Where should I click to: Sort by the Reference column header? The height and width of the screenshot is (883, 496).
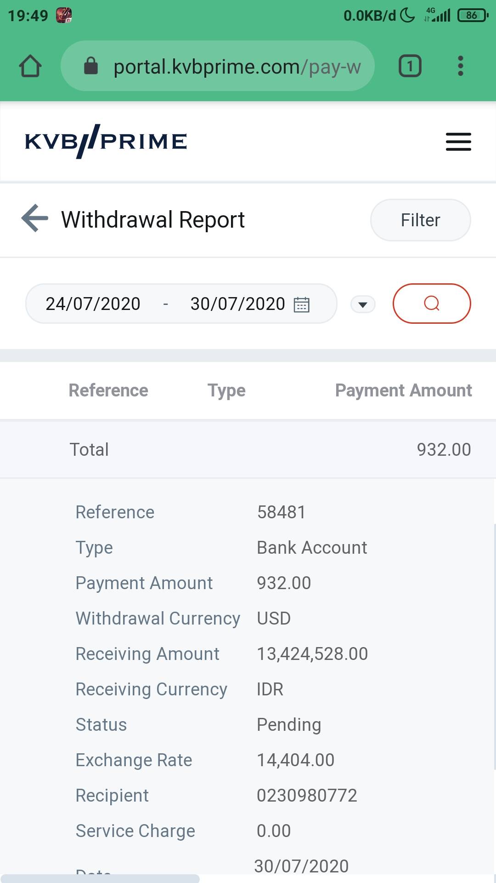[x=108, y=390]
